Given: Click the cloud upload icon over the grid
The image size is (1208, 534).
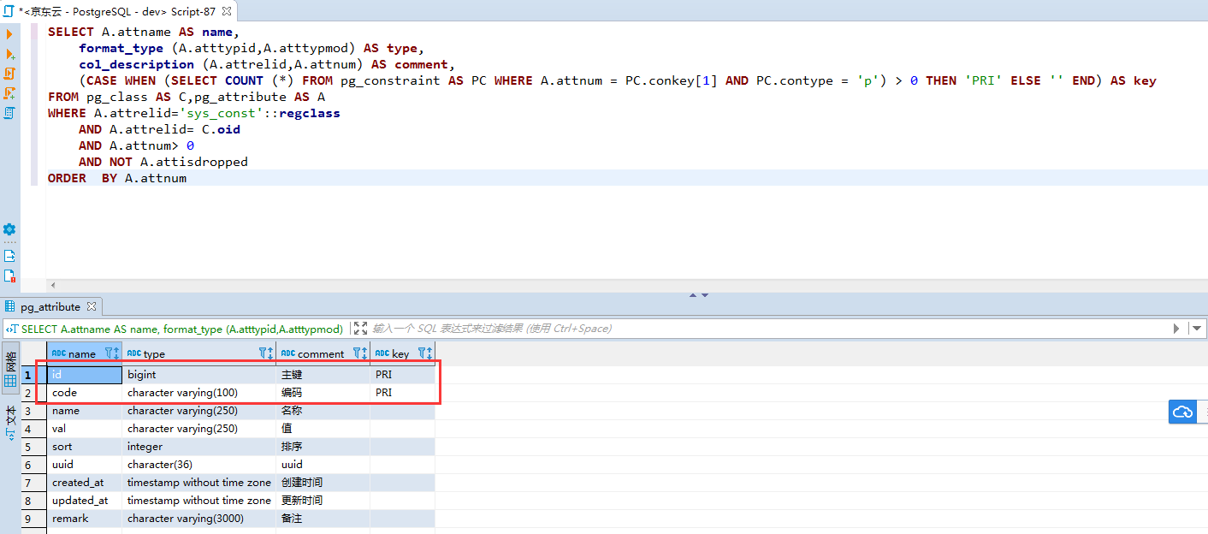Looking at the screenshot, I should click(1182, 412).
